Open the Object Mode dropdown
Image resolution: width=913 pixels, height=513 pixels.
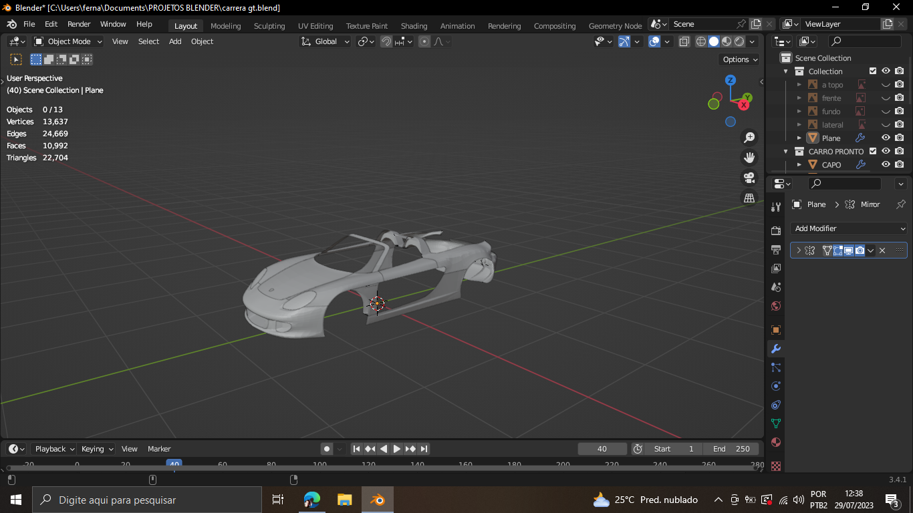coord(68,41)
